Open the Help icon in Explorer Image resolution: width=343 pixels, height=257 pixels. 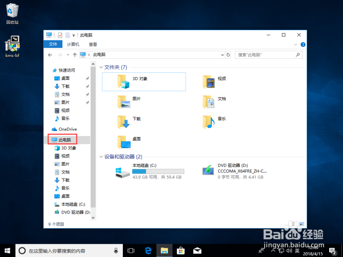pos(303,45)
